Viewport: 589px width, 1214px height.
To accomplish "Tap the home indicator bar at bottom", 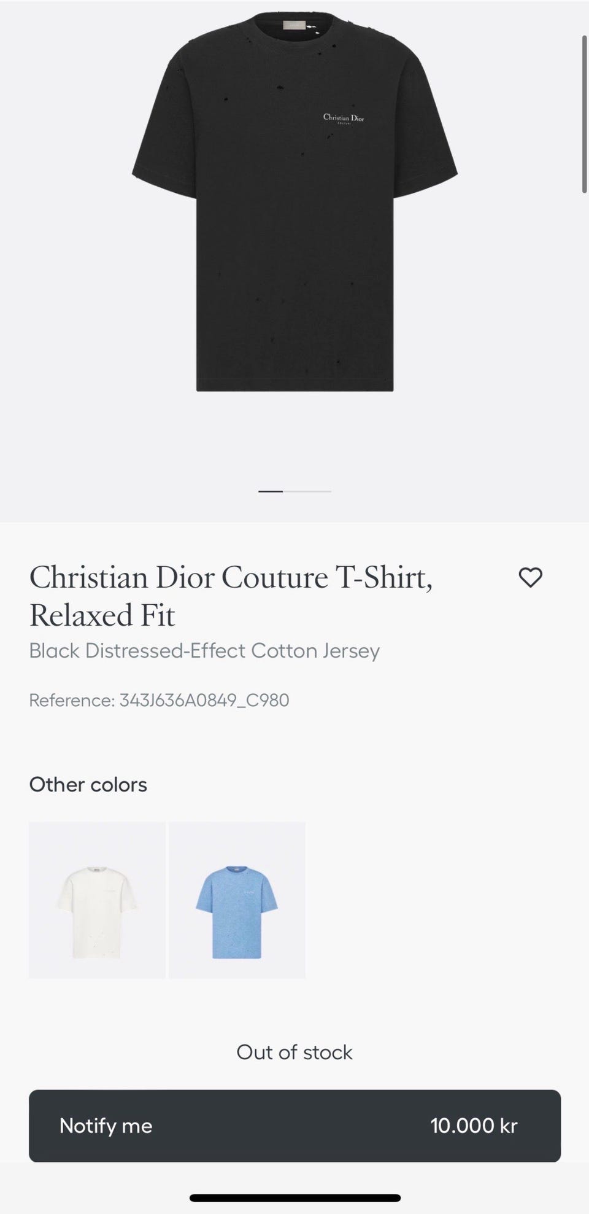I will click(294, 1198).
